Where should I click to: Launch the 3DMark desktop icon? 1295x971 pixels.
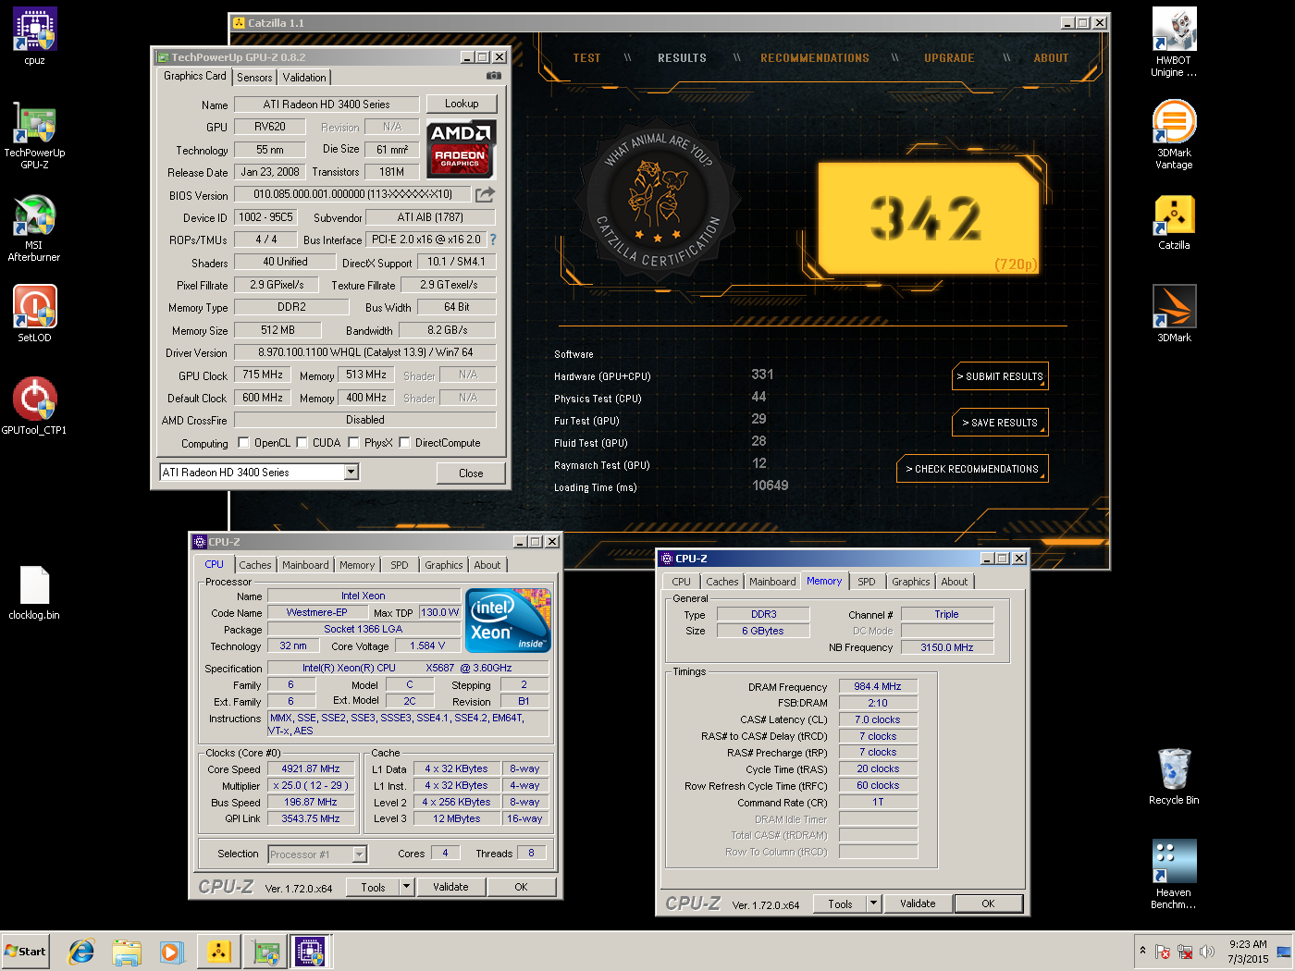1174,314
